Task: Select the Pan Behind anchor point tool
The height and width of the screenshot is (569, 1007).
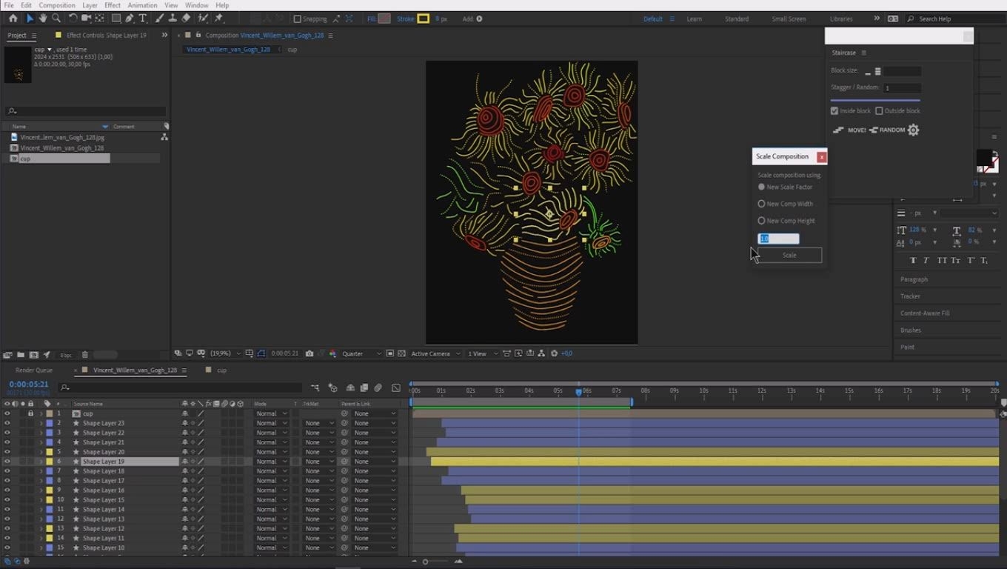Action: (x=99, y=19)
